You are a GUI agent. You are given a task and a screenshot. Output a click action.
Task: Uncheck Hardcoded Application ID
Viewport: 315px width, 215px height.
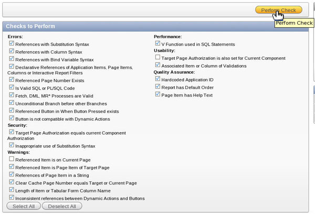coord(158,79)
